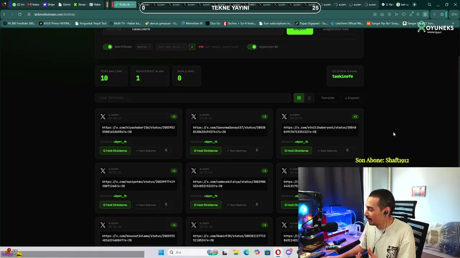Launch Microsoft Edge from the taskbar

pos(246,252)
